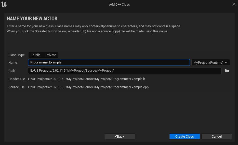Go Back to the previous step
Screen dimensions: 238x145
pyautogui.click(x=120, y=136)
